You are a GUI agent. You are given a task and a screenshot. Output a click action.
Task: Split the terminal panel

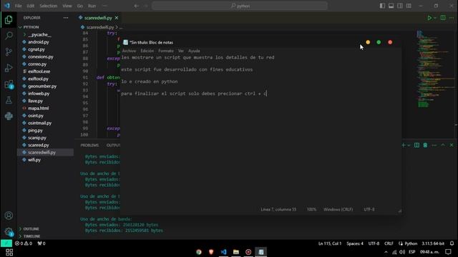tap(416, 145)
